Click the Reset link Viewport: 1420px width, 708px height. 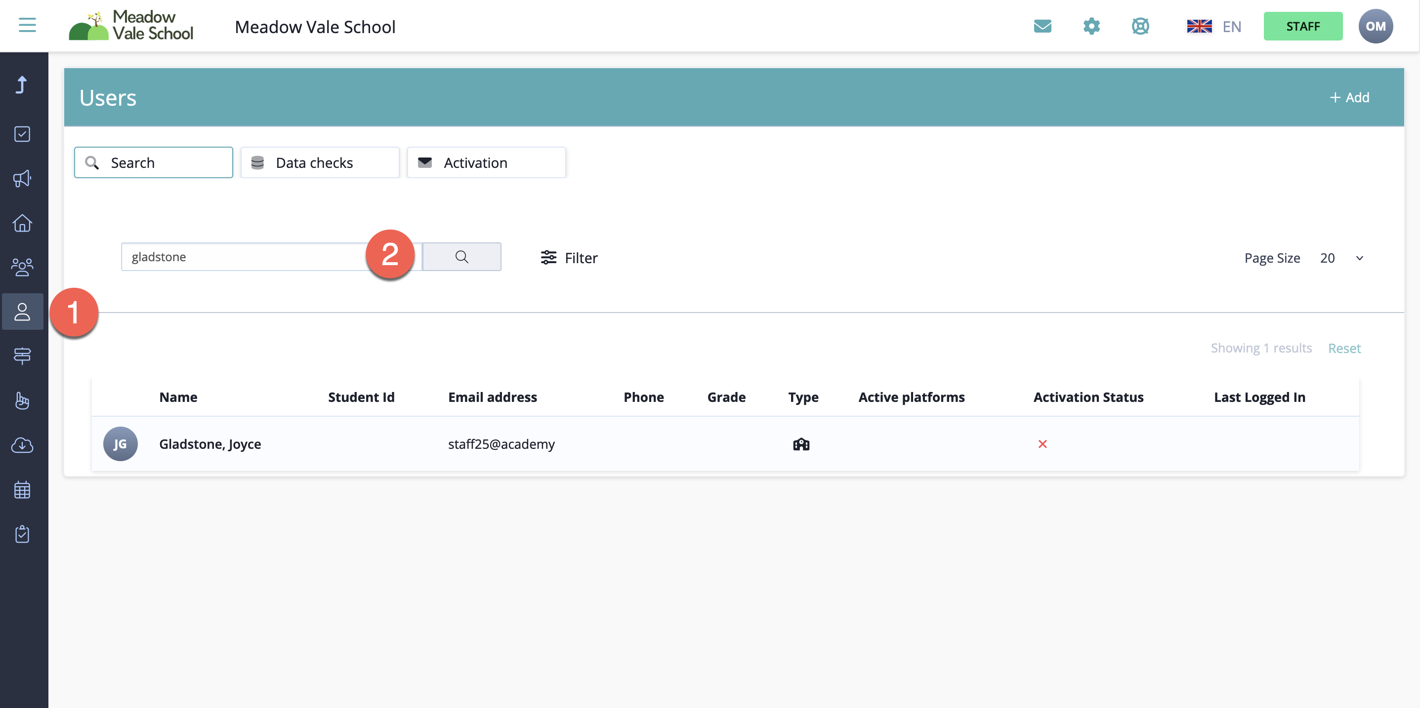[1343, 348]
